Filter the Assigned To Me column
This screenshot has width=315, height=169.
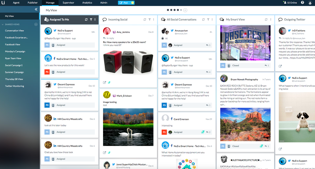click(x=91, y=20)
